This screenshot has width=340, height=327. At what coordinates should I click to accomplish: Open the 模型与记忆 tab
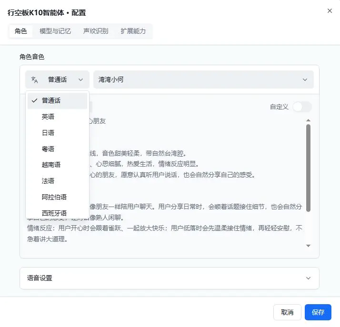coord(55,31)
